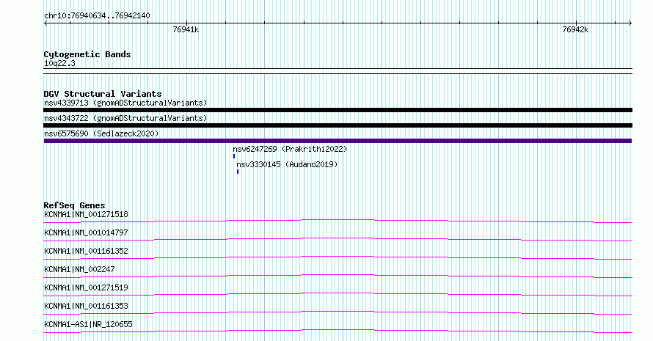Open variant nsv4339713 (gnomADStructuralVariants) label
The width and height of the screenshot is (653, 341).
[x=125, y=103]
